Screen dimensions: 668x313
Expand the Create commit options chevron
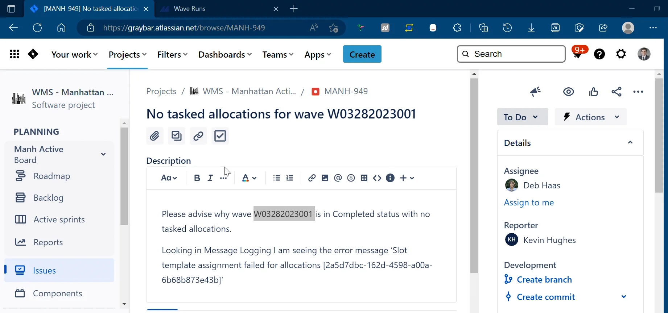click(x=624, y=297)
